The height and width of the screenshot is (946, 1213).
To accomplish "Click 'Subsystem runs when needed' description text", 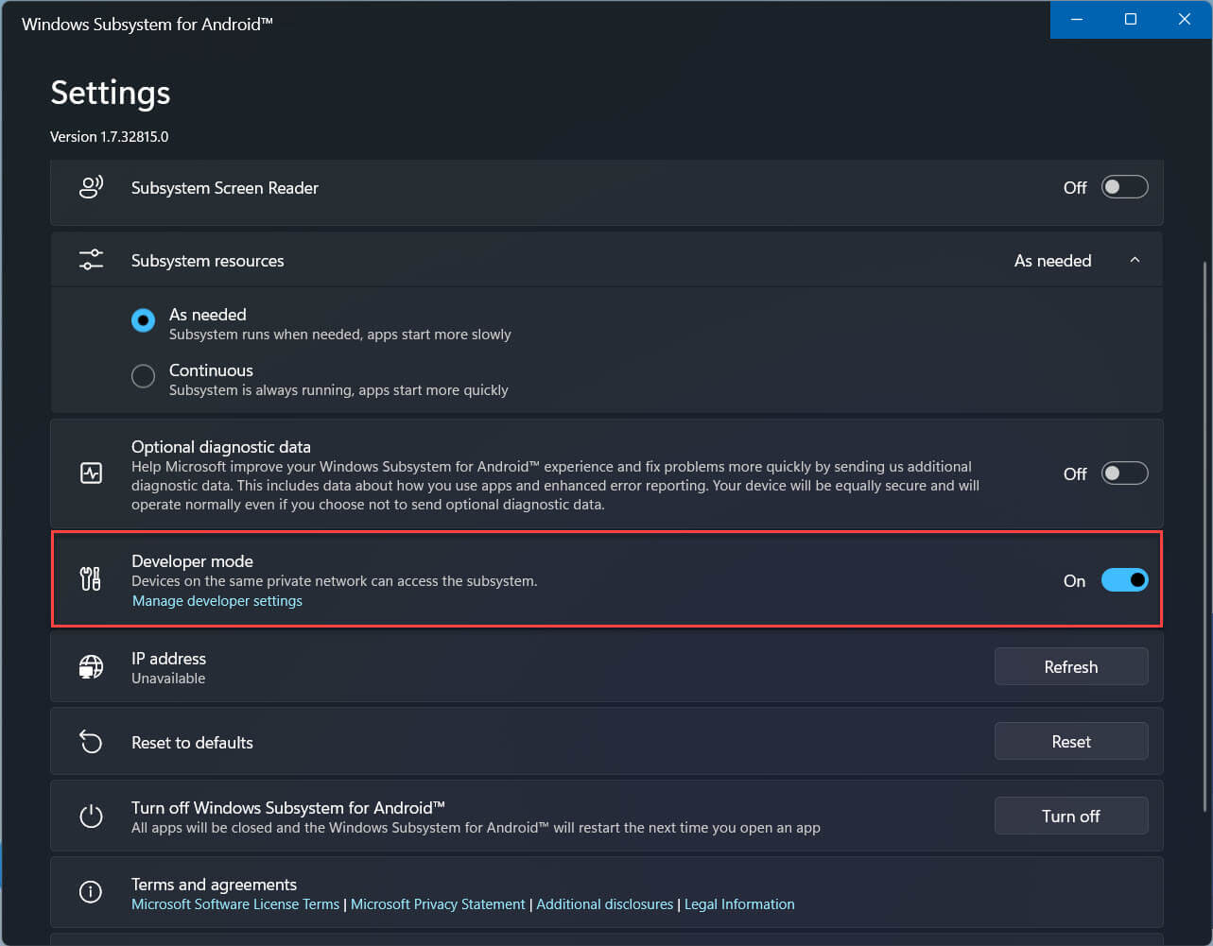I will click(340, 335).
